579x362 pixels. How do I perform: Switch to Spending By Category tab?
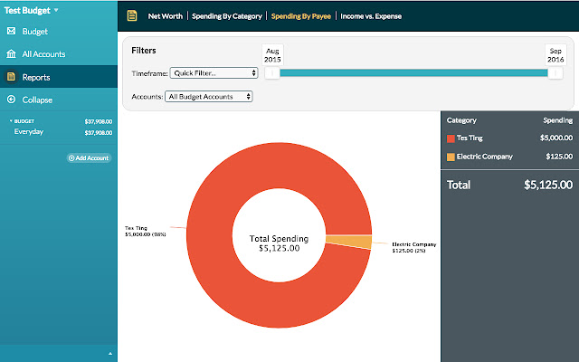[x=227, y=16]
